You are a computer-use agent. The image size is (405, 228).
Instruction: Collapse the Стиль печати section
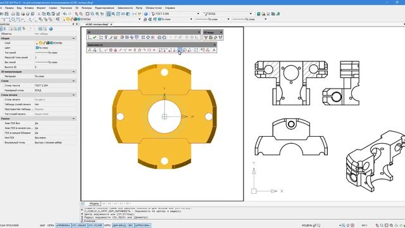coord(73,95)
